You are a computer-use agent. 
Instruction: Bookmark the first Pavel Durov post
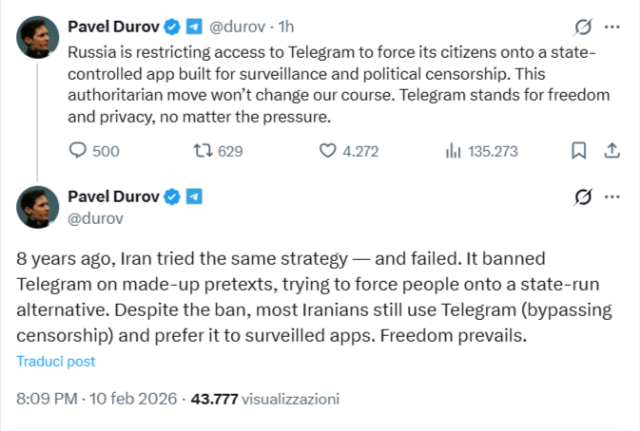(x=577, y=150)
